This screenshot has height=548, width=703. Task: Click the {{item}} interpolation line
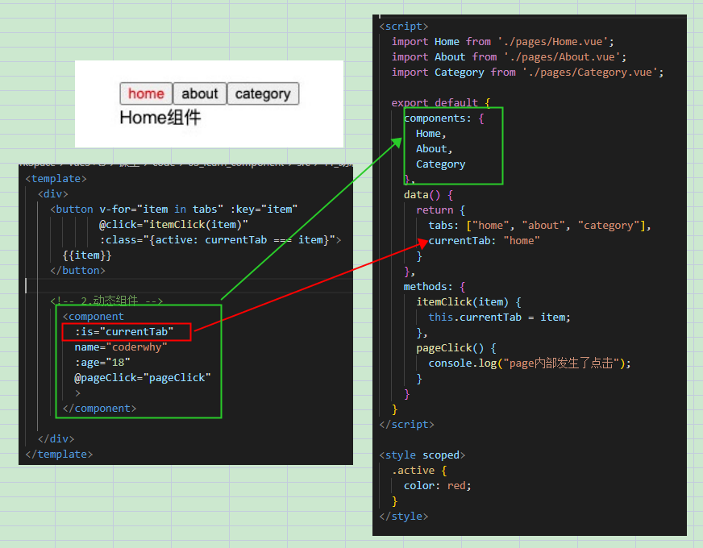tap(87, 255)
